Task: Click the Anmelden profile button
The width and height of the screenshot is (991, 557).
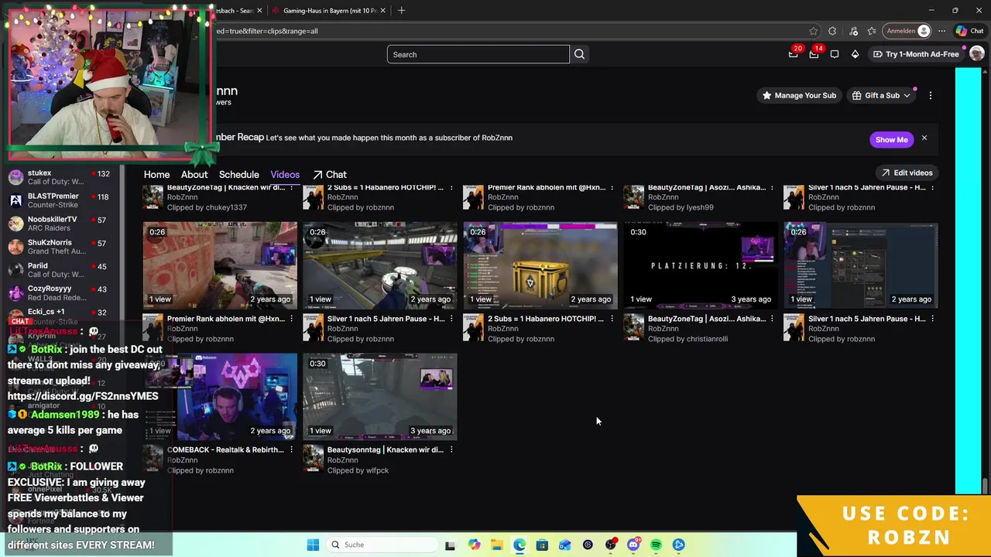Action: coord(908,31)
